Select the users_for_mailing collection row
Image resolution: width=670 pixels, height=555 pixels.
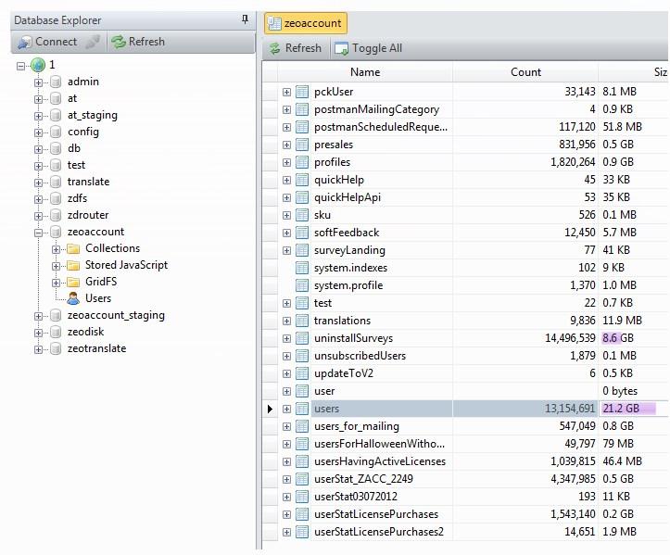click(356, 426)
